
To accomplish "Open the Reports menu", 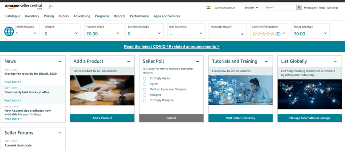I will coord(119,16).
